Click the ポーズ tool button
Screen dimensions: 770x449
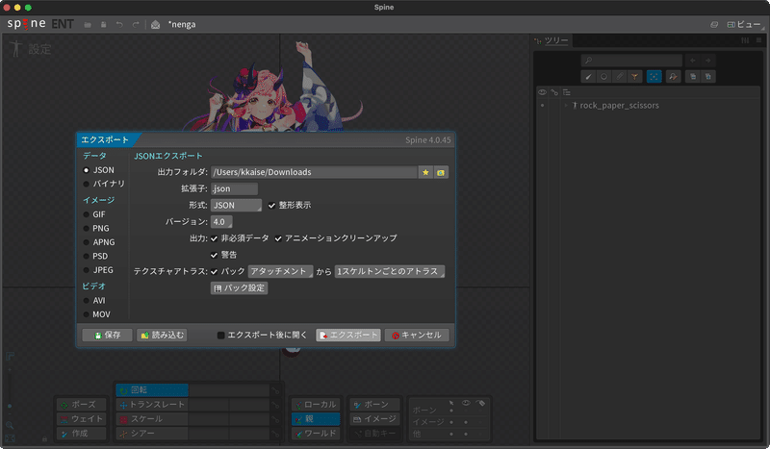tap(82, 405)
